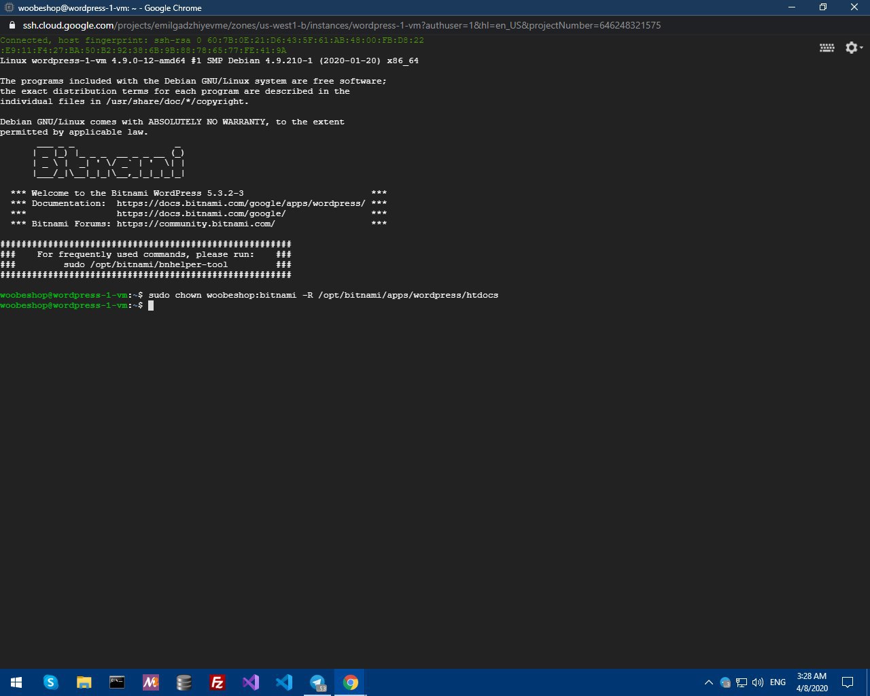Click 'The programs included with the Debian' line
870x696 pixels.
[193, 81]
